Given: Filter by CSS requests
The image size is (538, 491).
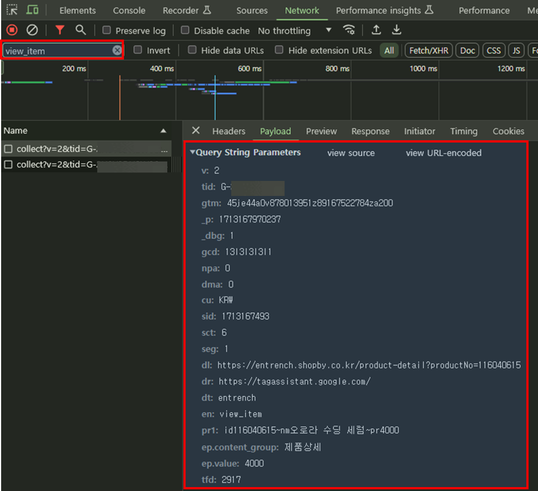Looking at the screenshot, I should (494, 50).
